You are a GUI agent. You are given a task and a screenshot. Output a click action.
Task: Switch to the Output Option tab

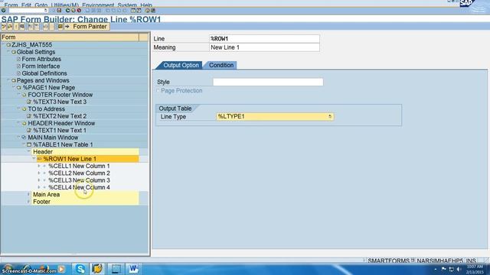181,65
